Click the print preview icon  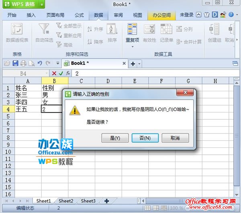click(x=32, y=63)
